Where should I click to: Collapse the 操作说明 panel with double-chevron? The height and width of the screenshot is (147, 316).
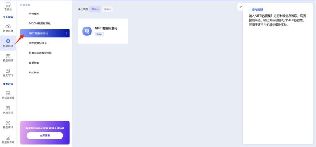click(241, 7)
